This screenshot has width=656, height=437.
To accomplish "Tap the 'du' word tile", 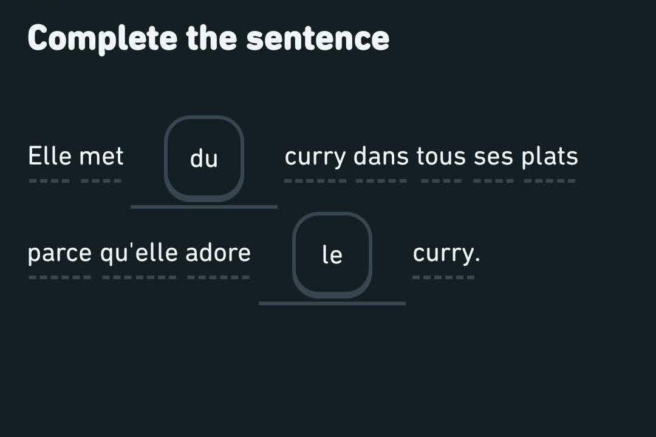I will point(204,159).
